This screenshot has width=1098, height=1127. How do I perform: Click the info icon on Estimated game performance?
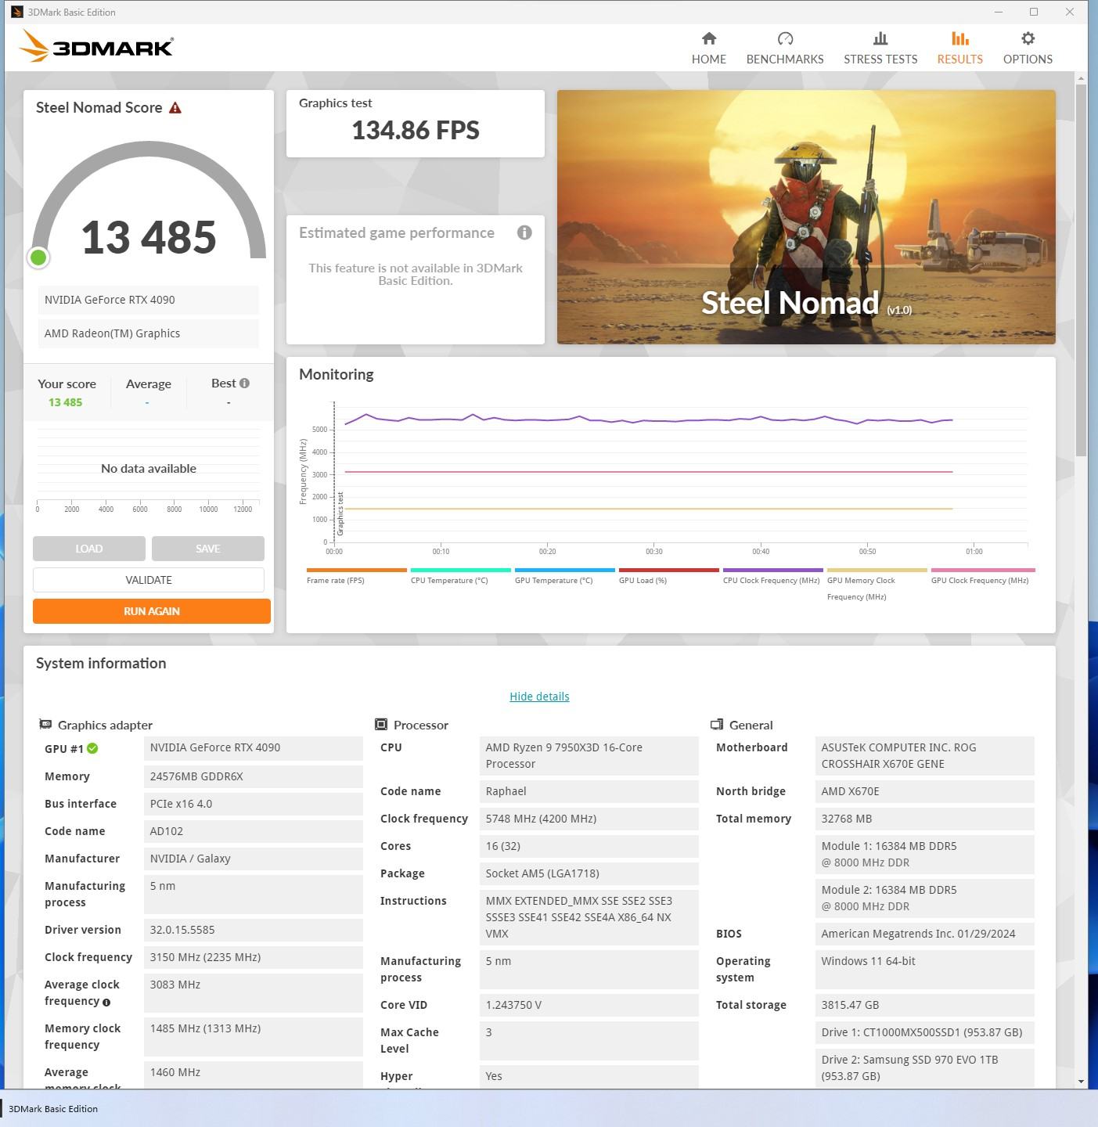pyautogui.click(x=524, y=232)
